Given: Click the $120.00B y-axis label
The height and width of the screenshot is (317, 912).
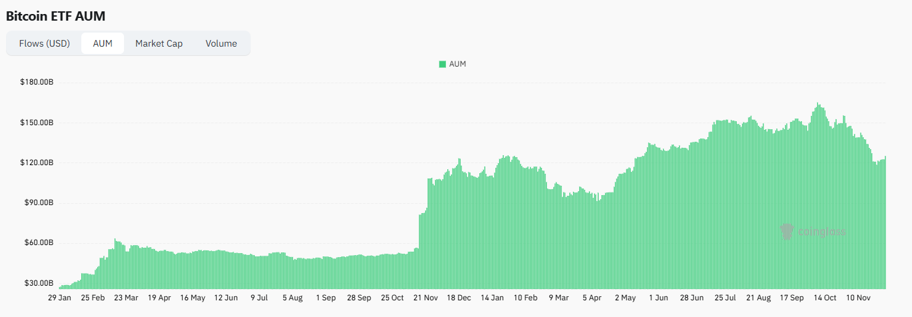Looking at the screenshot, I should (x=37, y=163).
